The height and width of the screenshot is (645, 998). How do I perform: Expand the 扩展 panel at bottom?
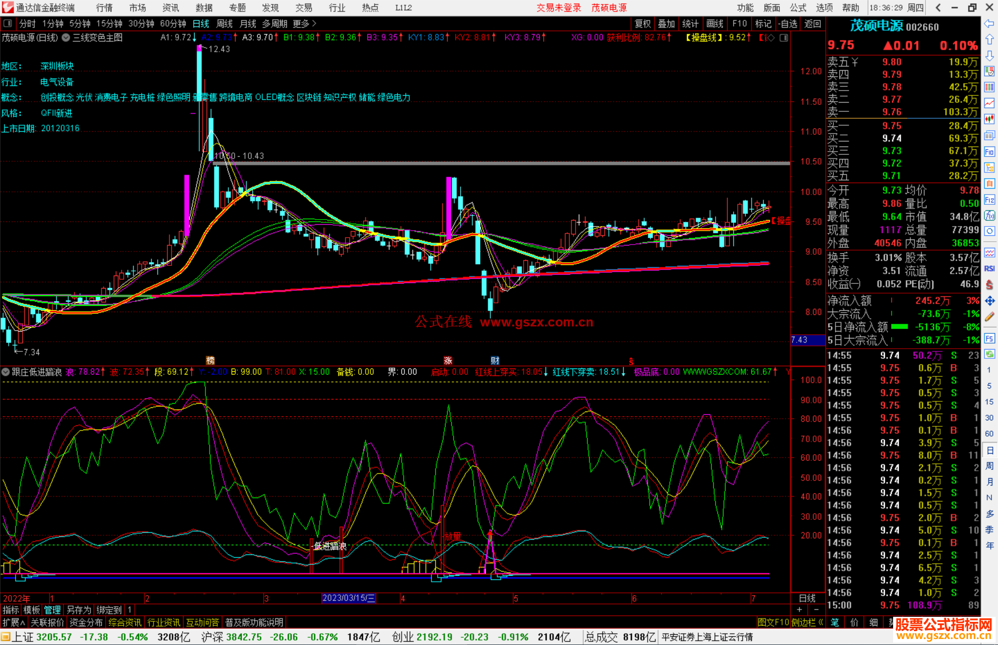coord(14,622)
